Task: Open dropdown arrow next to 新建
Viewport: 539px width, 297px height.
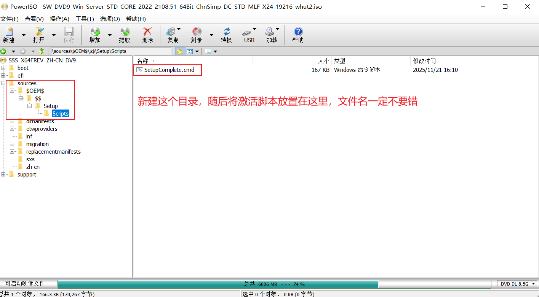Action: (24, 35)
